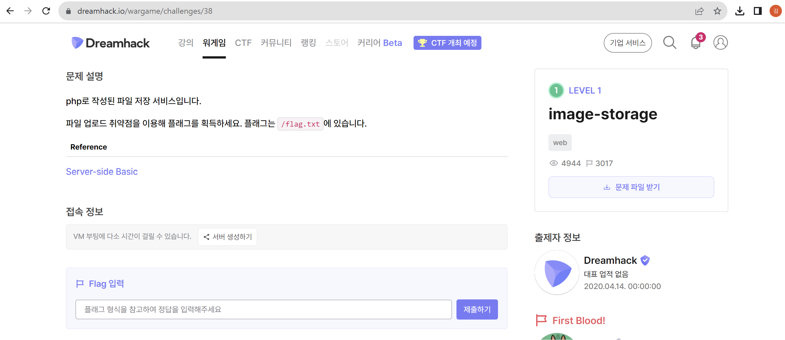Go to the 랭킹 menu
Screen dimensions: 785x340
click(308, 43)
